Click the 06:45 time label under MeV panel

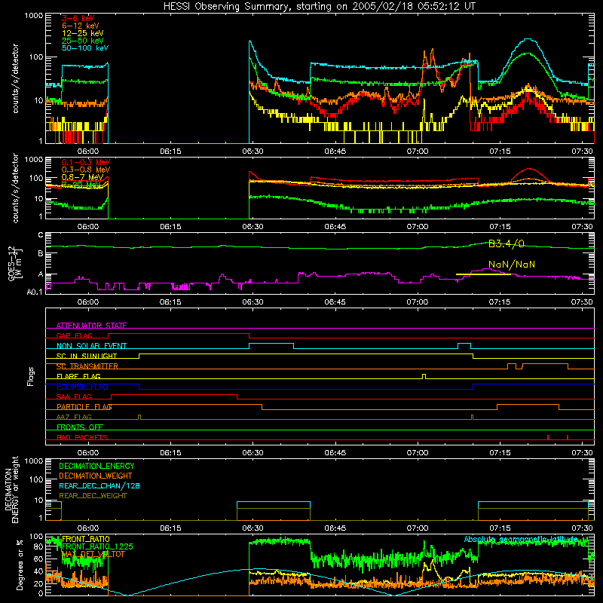[x=335, y=227]
